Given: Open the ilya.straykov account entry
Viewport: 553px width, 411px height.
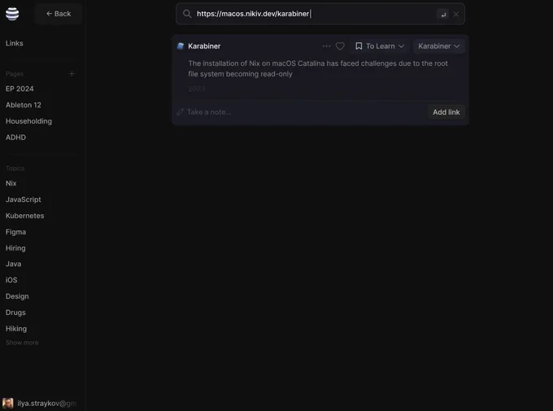Looking at the screenshot, I should click(x=46, y=403).
